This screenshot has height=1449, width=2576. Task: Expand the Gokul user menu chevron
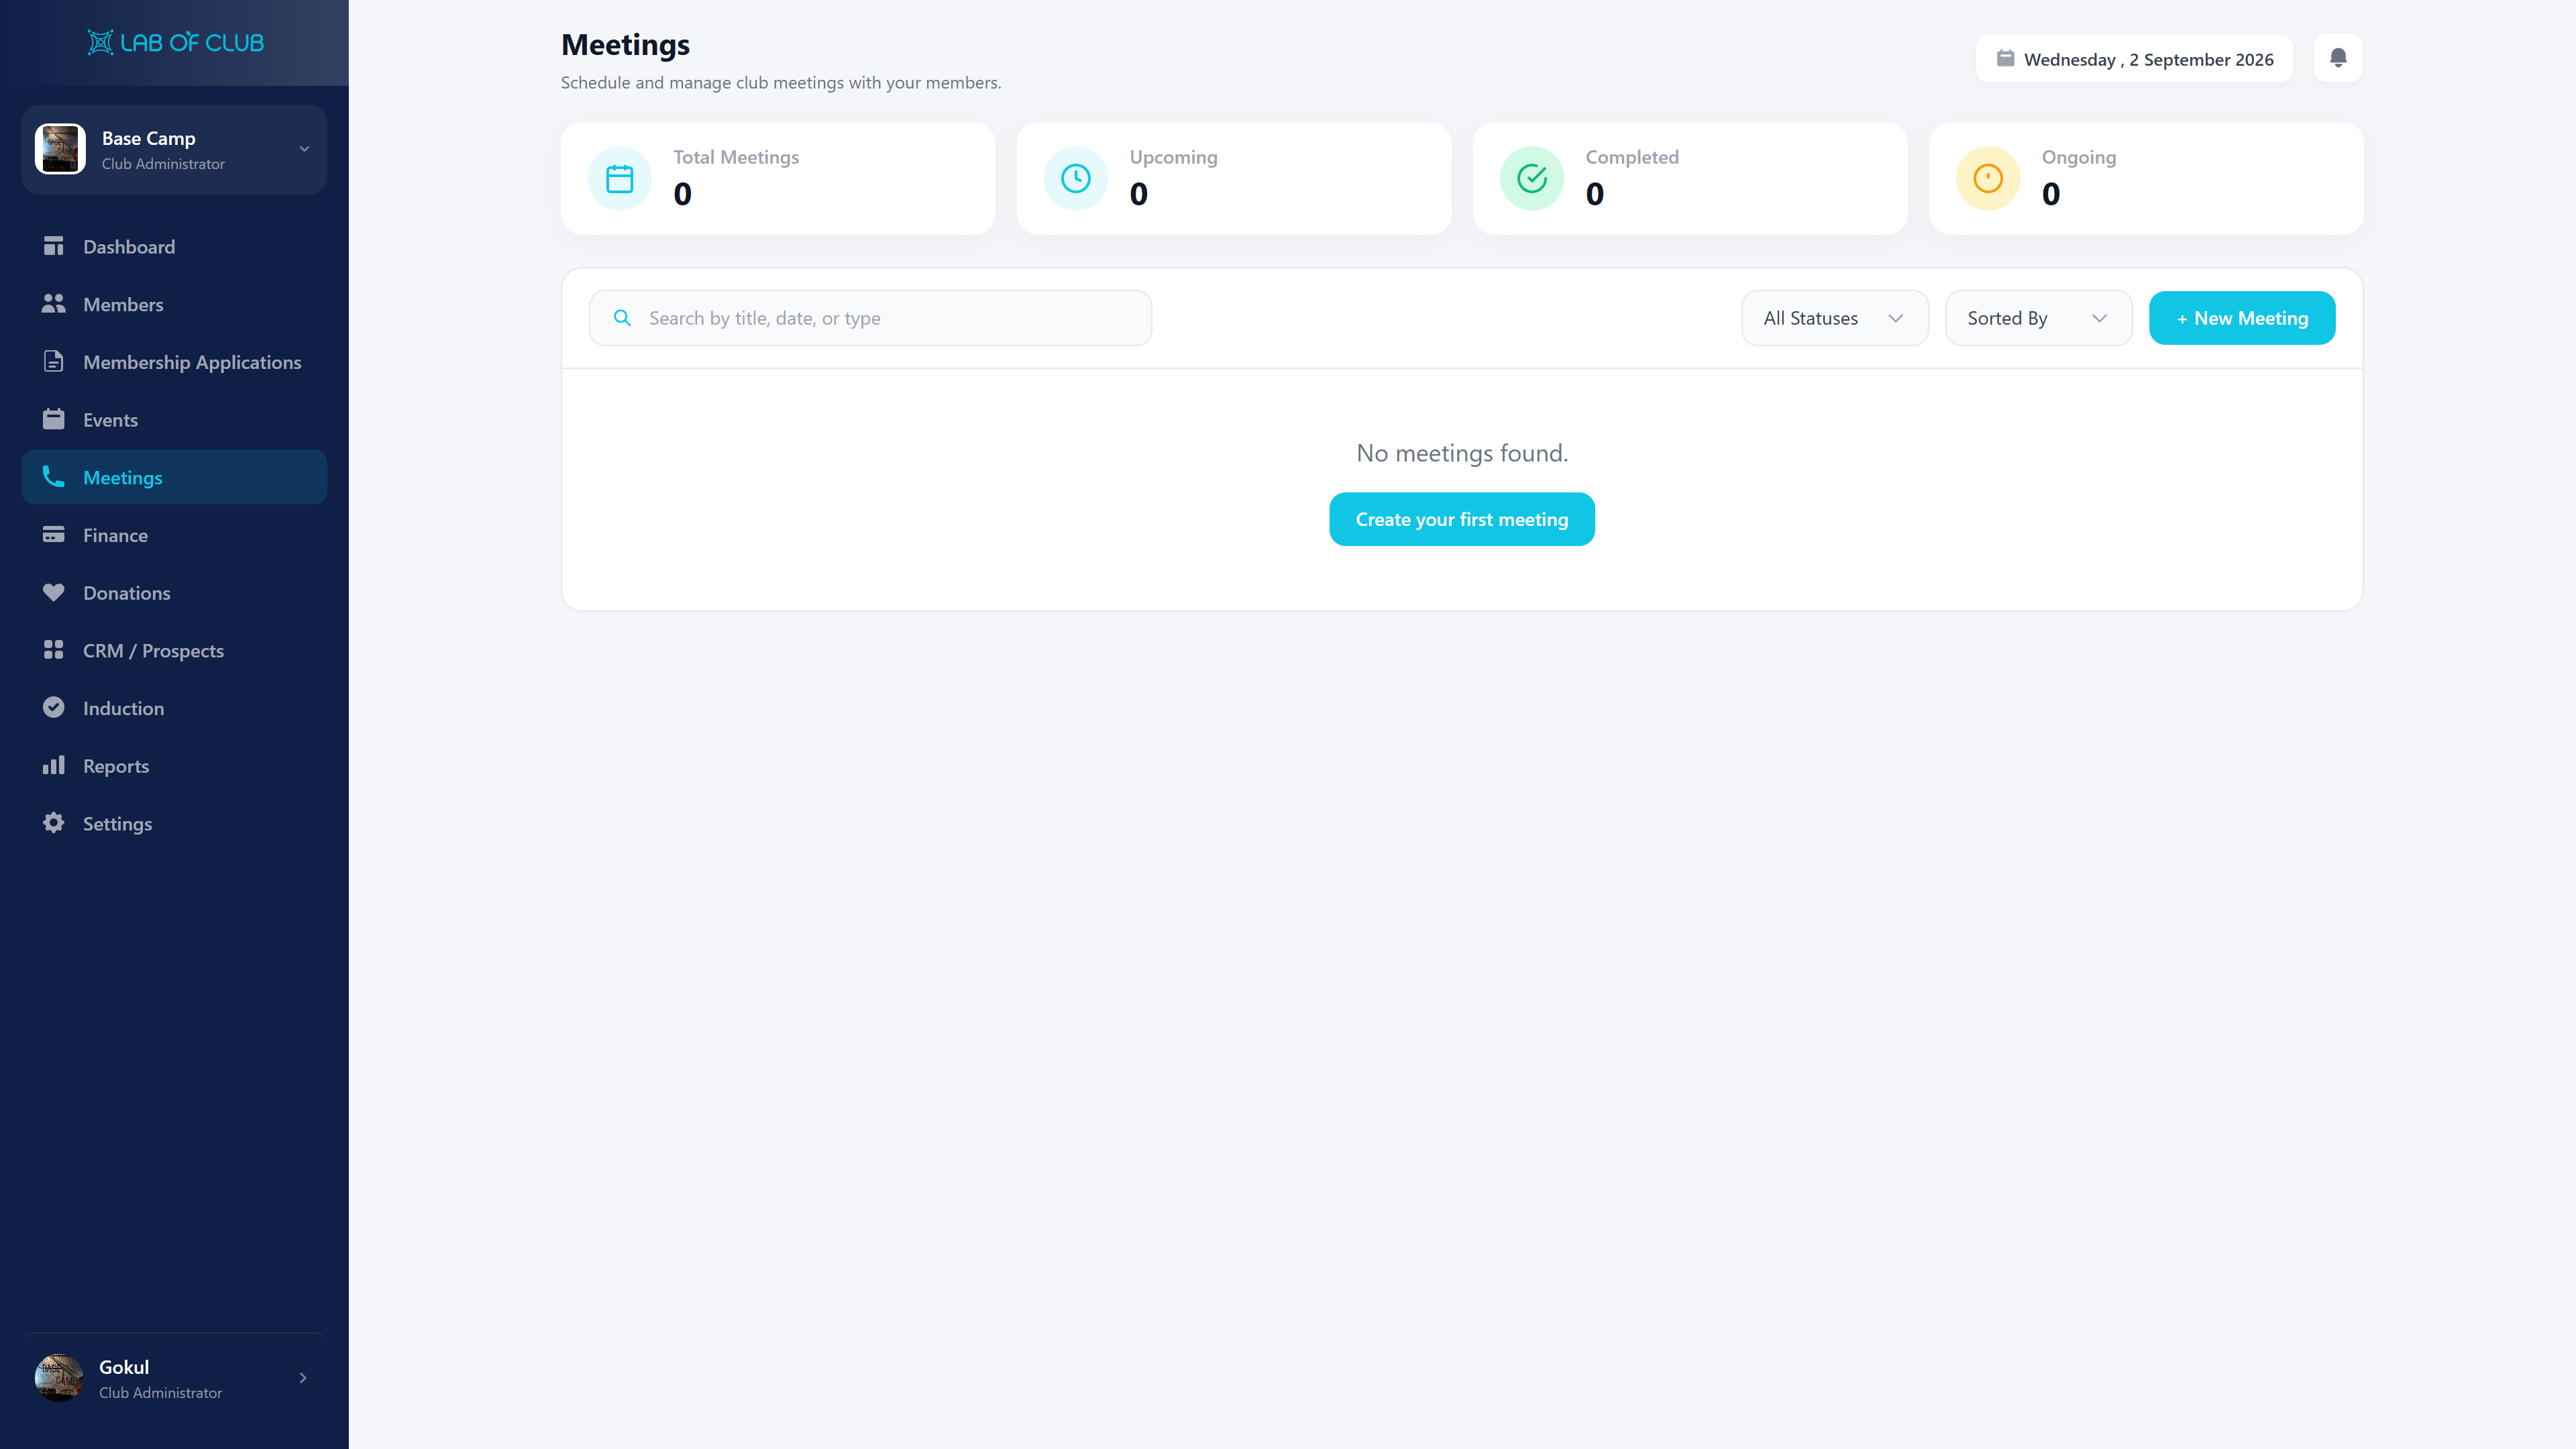(x=303, y=1378)
